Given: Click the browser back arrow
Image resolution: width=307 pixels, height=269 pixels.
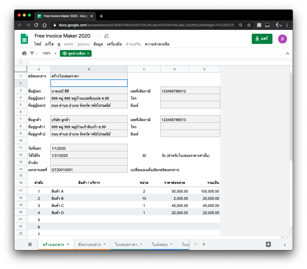Looking at the screenshot, I should tap(20, 25).
